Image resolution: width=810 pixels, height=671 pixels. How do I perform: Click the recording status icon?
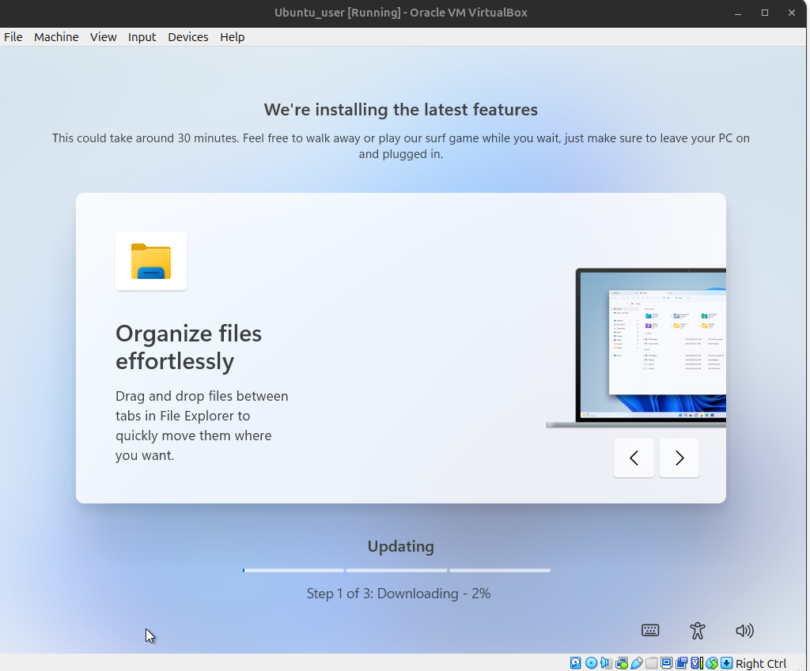(x=681, y=663)
